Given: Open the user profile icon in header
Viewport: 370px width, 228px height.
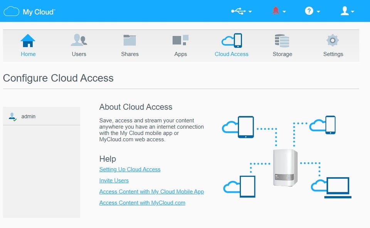Looking at the screenshot, I should (x=345, y=11).
